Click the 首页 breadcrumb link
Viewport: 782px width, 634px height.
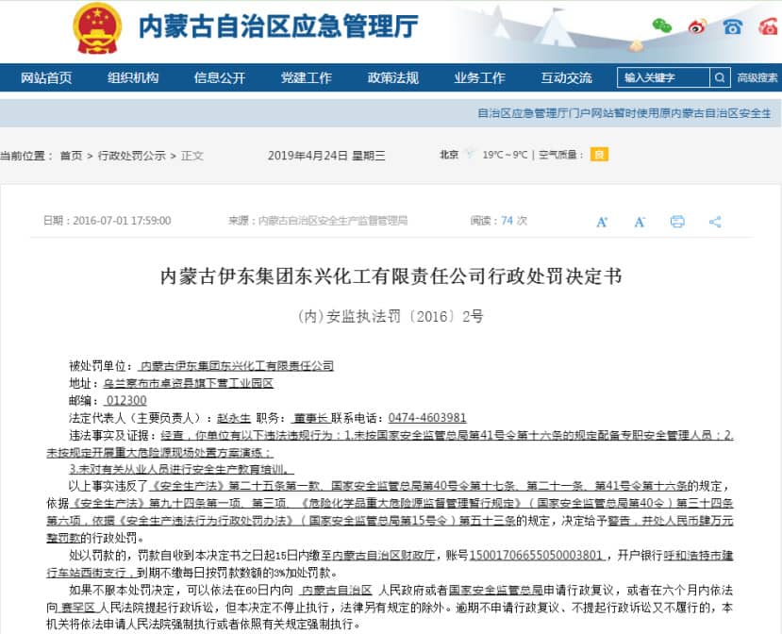[x=71, y=156]
